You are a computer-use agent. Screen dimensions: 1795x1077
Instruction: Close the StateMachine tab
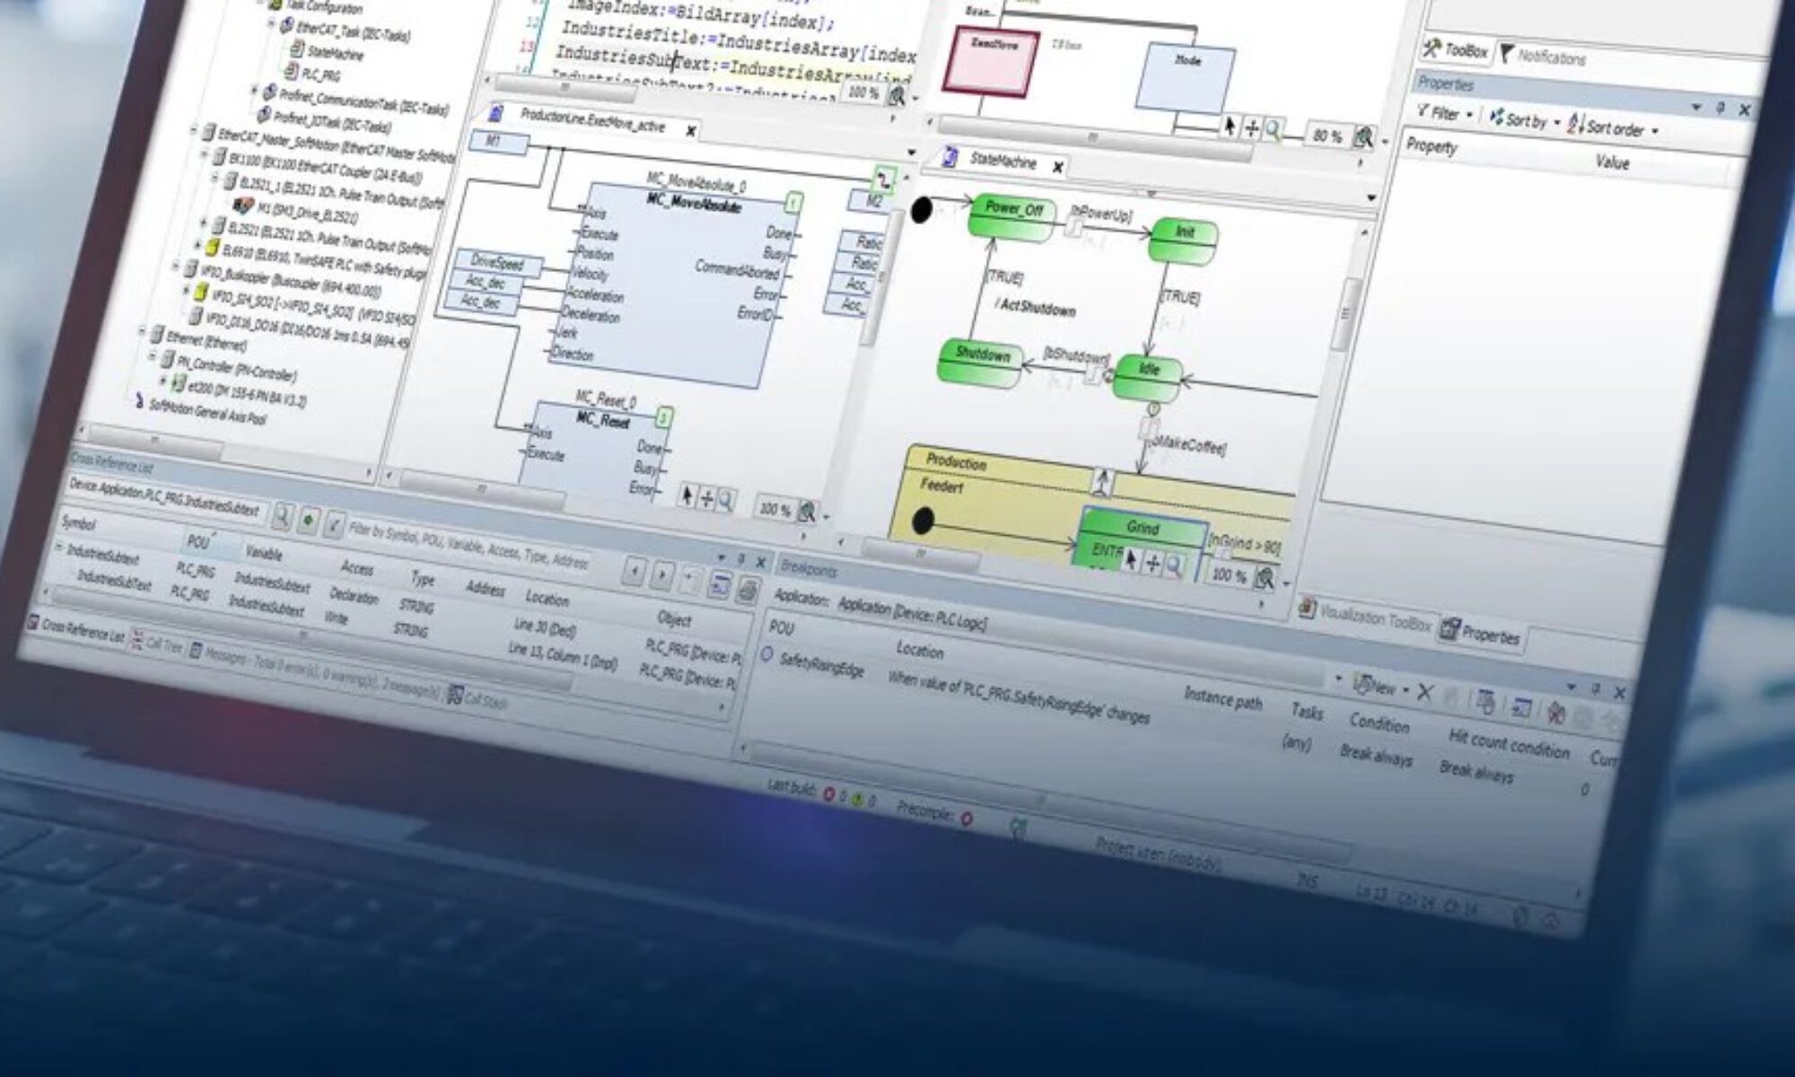click(x=1058, y=166)
